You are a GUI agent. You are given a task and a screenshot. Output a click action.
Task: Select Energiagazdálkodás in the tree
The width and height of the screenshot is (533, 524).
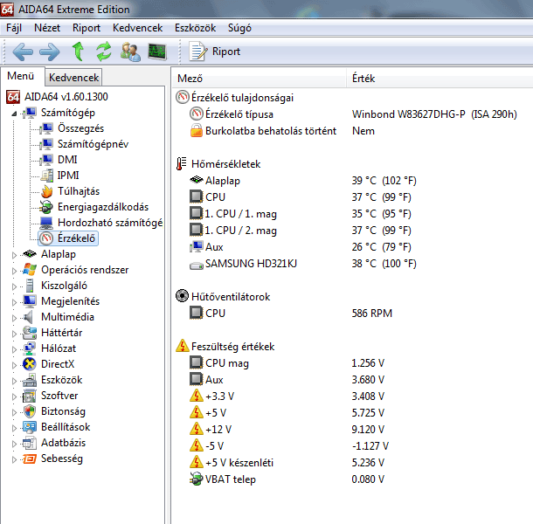[103, 207]
